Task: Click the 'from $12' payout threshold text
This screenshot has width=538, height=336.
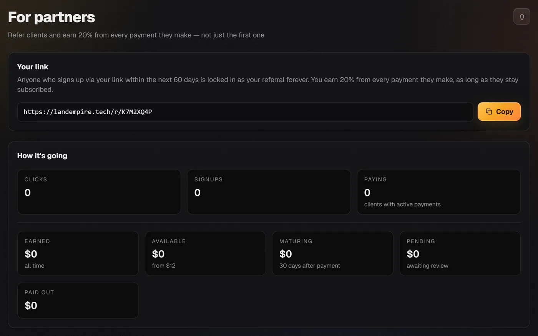Action: pos(164,266)
